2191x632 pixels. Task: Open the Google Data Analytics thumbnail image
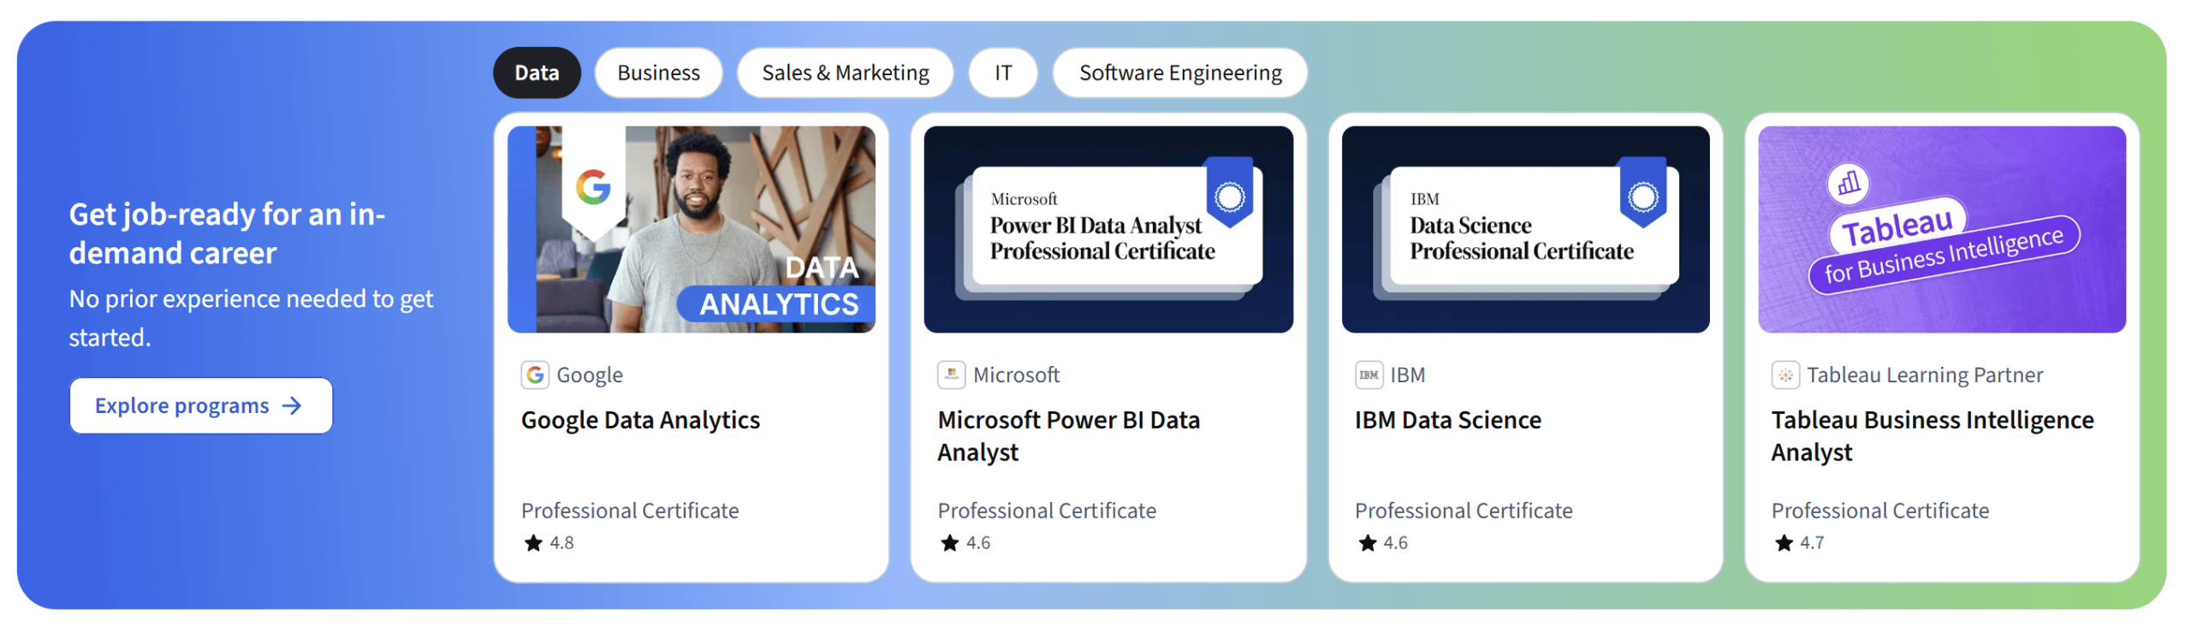[691, 229]
